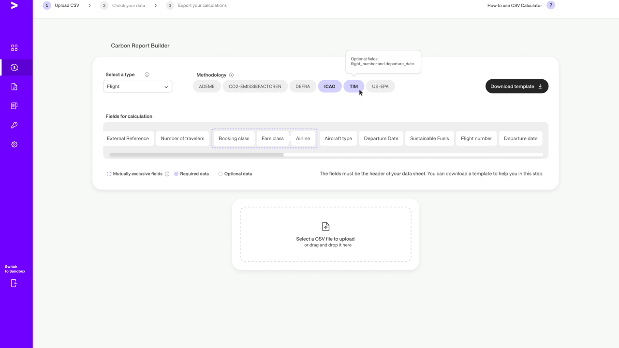Viewport: 619px width, 348px height.
Task: Click the info icon beside Select a type
Action: pos(147,75)
